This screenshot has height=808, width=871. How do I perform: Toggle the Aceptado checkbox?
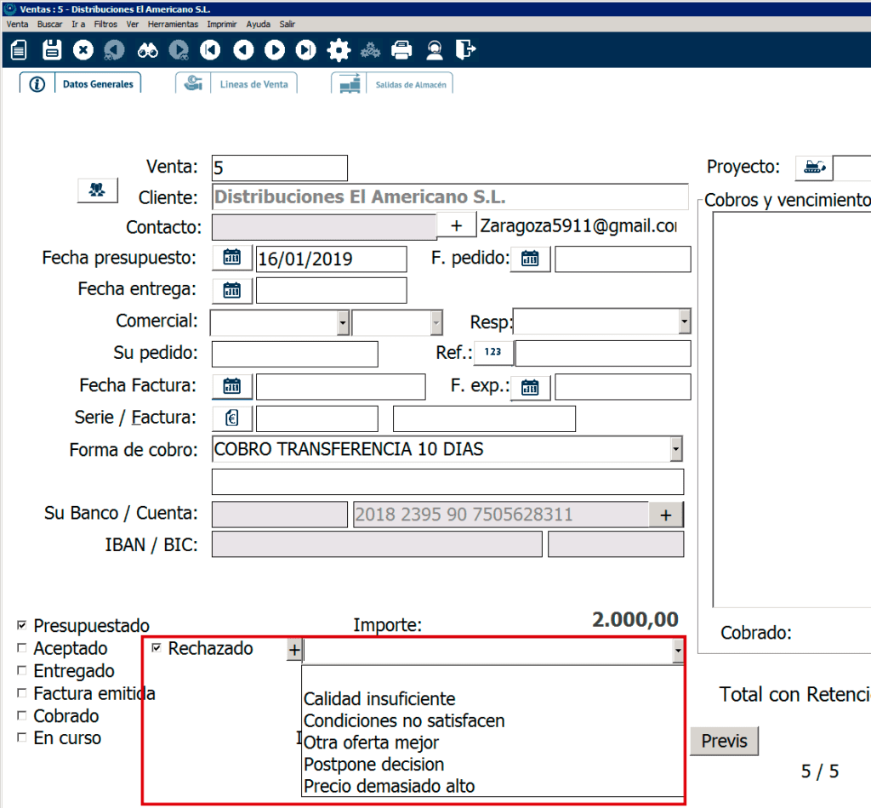[x=21, y=649]
